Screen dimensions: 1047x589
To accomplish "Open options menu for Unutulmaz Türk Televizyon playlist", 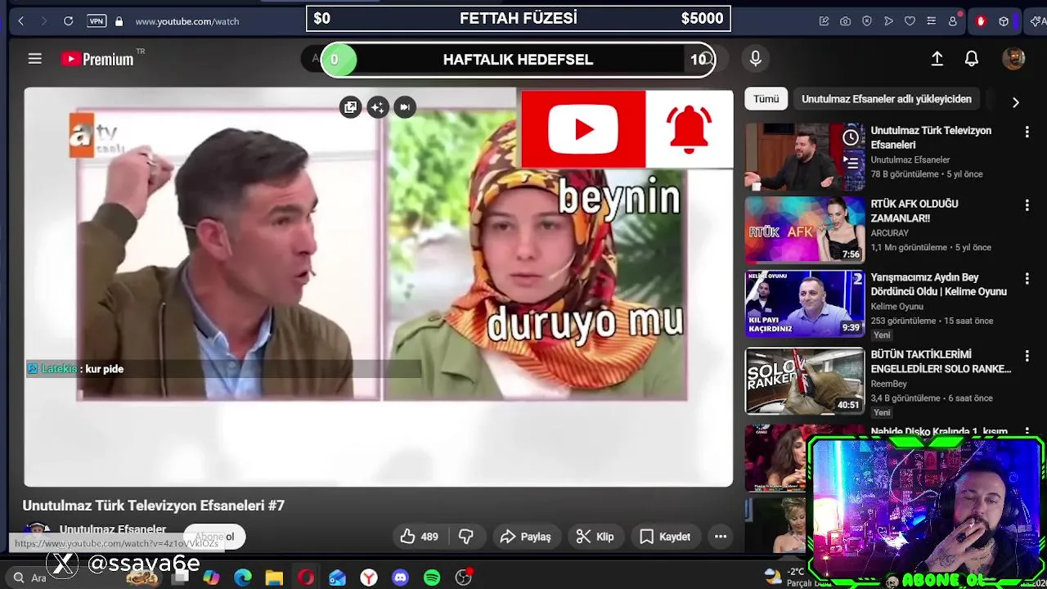I will click(1027, 132).
